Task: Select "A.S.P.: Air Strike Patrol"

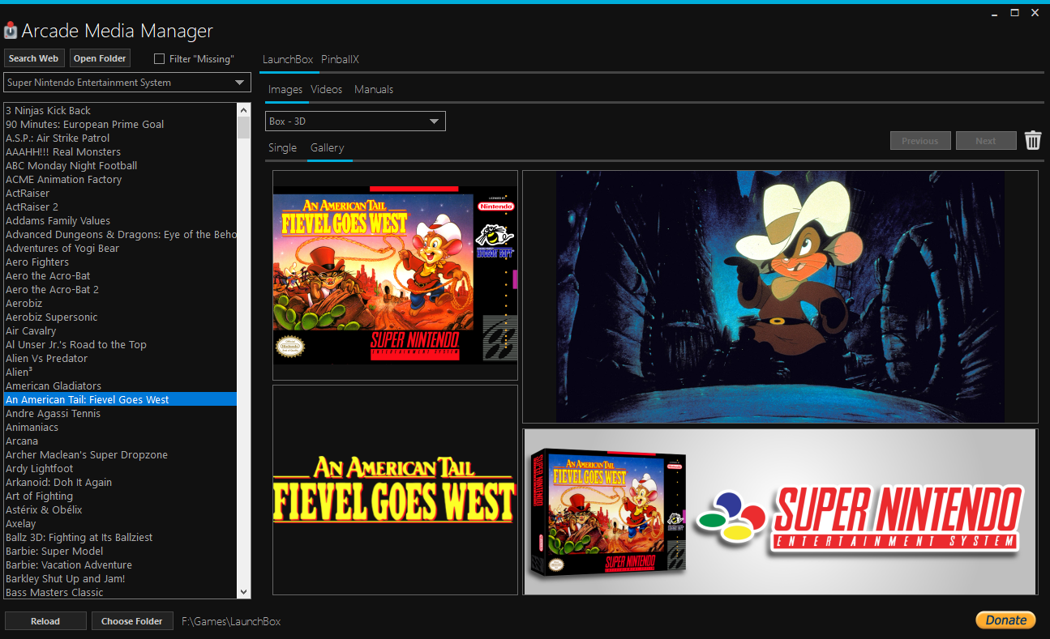Action: point(121,138)
